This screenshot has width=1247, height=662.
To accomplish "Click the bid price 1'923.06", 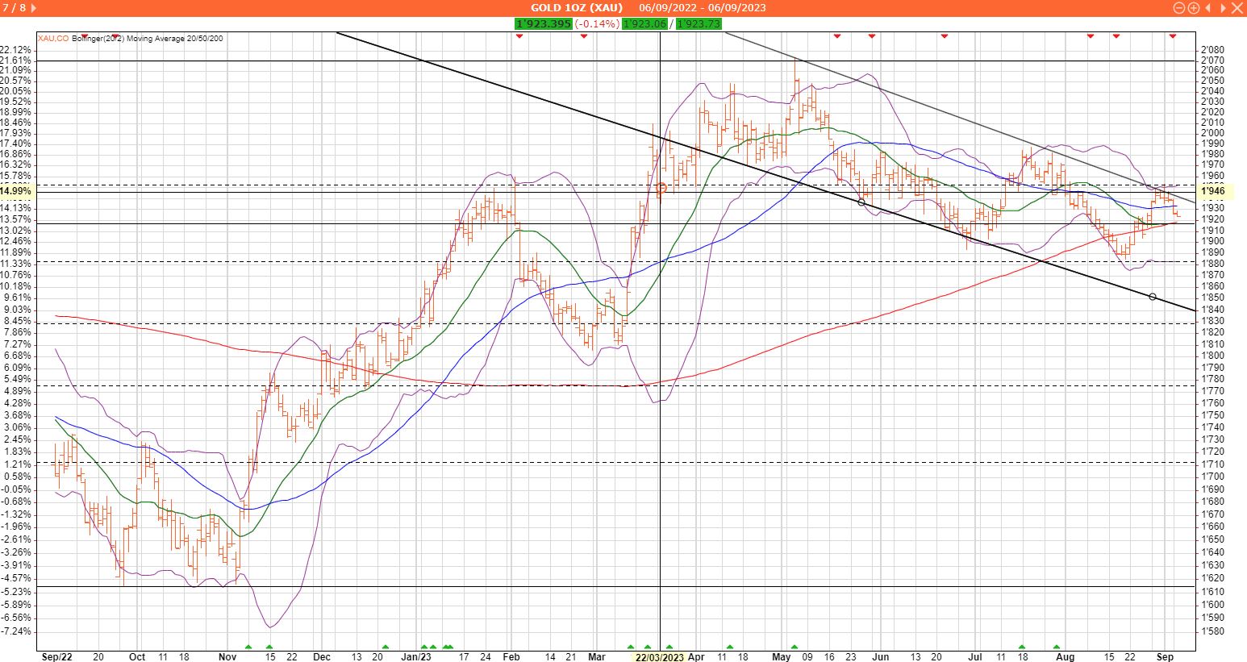I will pyautogui.click(x=645, y=24).
